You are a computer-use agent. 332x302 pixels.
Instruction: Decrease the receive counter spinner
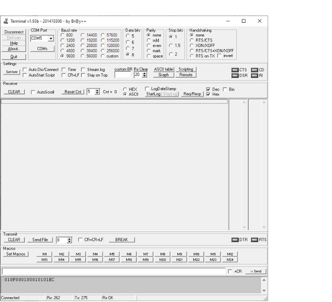coord(97,93)
